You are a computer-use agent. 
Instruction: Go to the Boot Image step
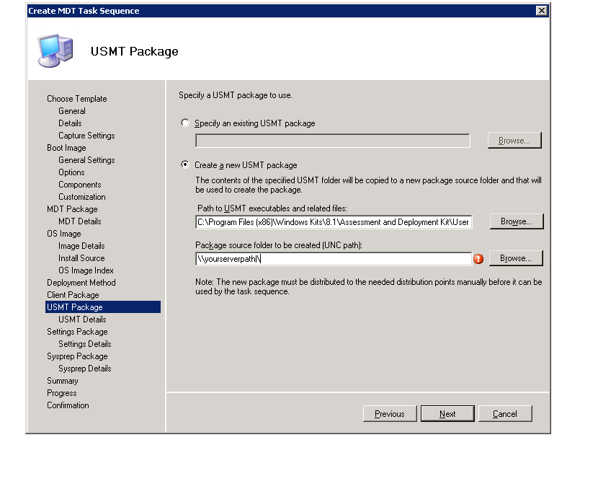[66, 148]
